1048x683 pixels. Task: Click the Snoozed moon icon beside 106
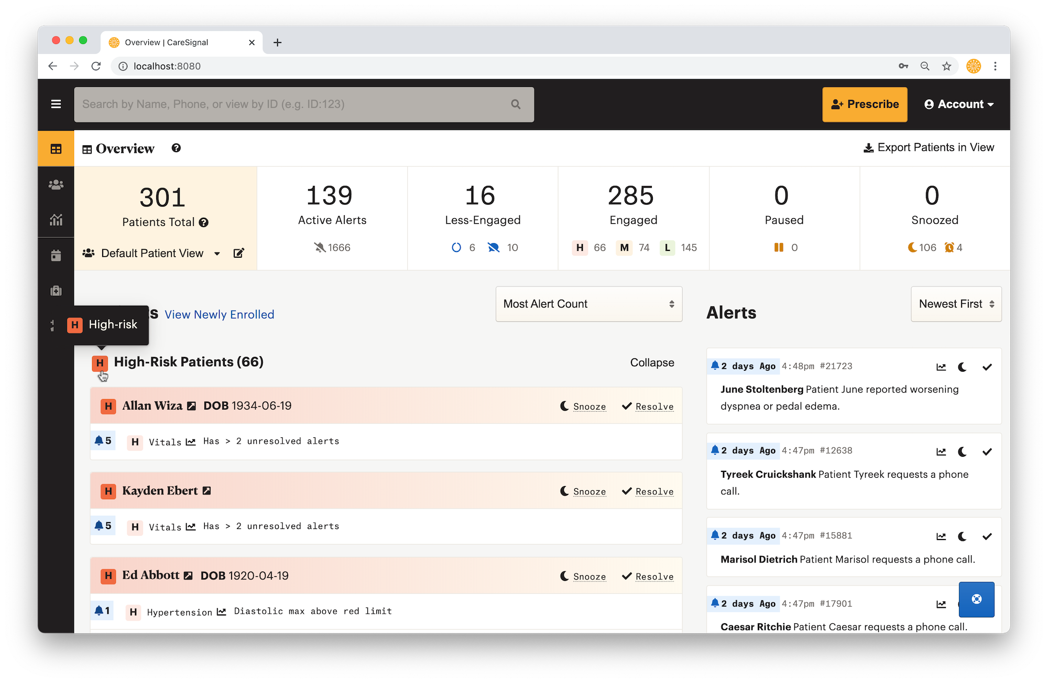coord(912,247)
